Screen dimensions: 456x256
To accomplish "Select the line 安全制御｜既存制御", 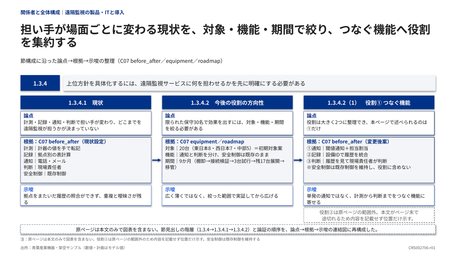I will coord(45,174).
